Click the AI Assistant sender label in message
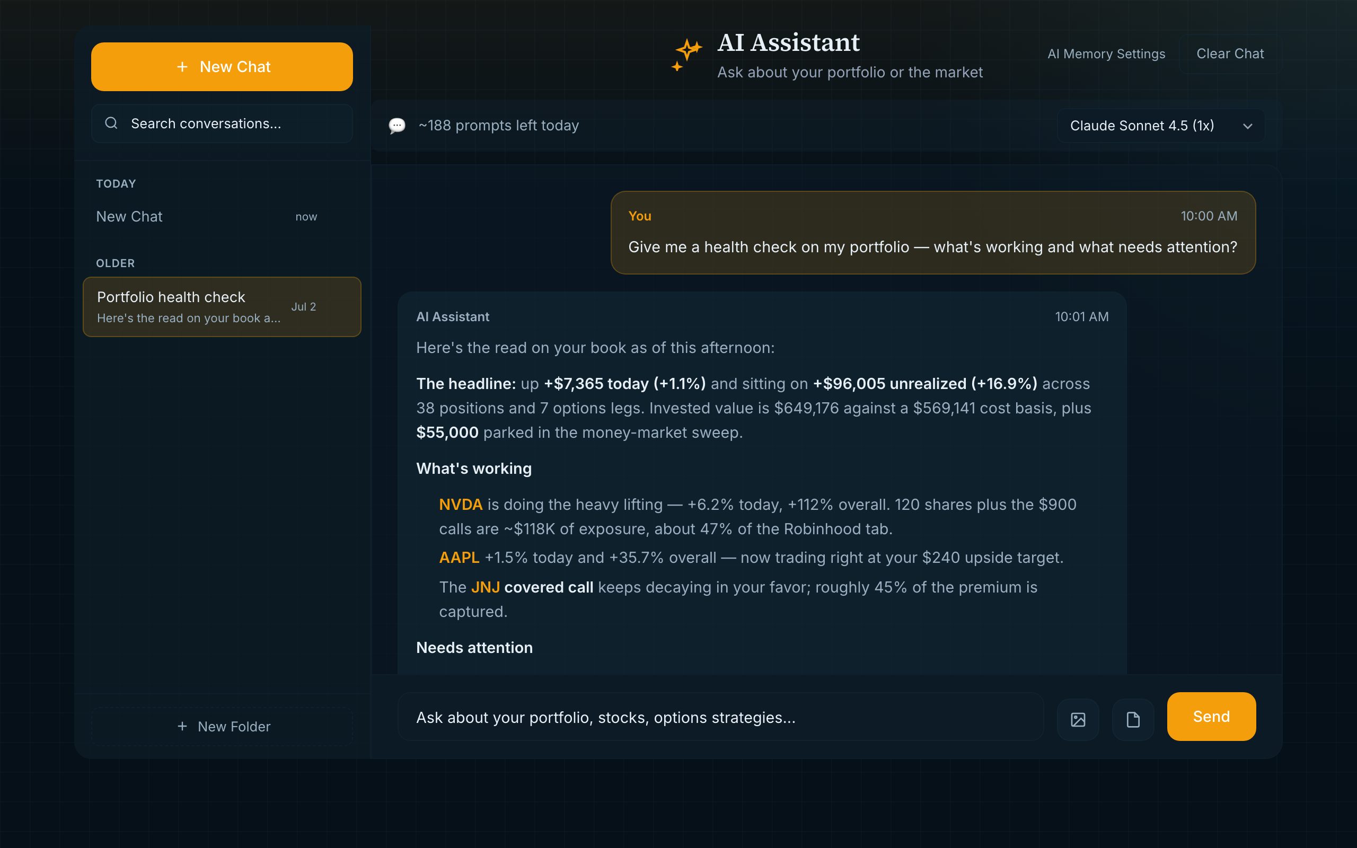Screen dimensions: 1357x848 (x=453, y=317)
